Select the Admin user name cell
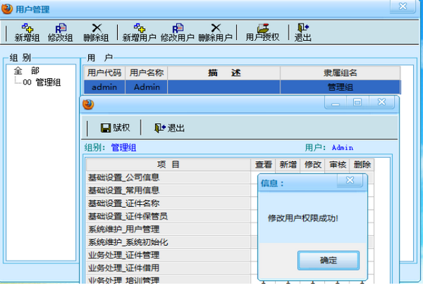423x285 pixels. [147, 87]
